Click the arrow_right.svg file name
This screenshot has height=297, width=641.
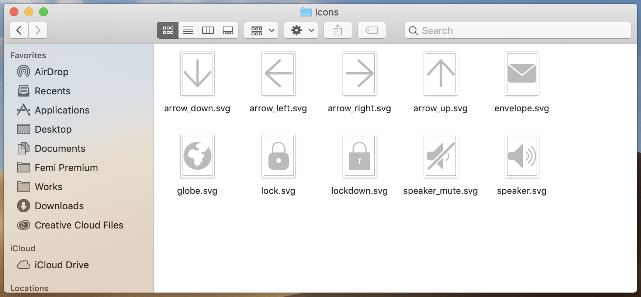[360, 108]
